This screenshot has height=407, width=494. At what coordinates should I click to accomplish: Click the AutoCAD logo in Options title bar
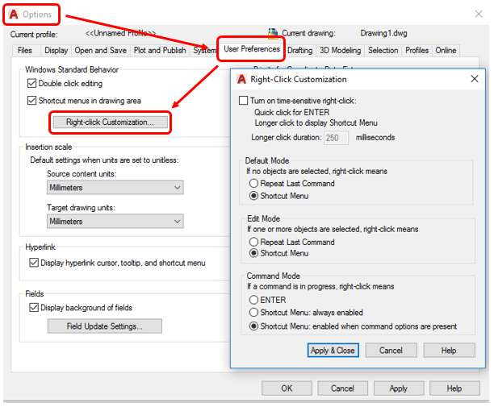pos(14,15)
